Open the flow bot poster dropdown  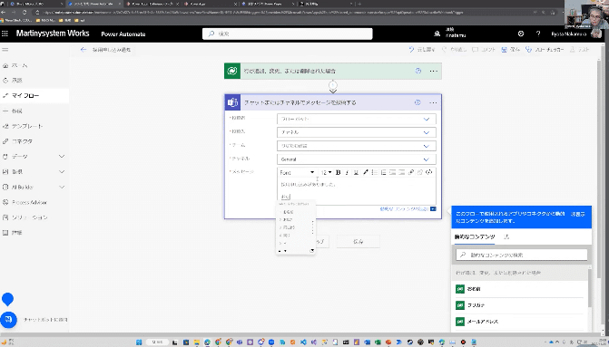click(357, 119)
